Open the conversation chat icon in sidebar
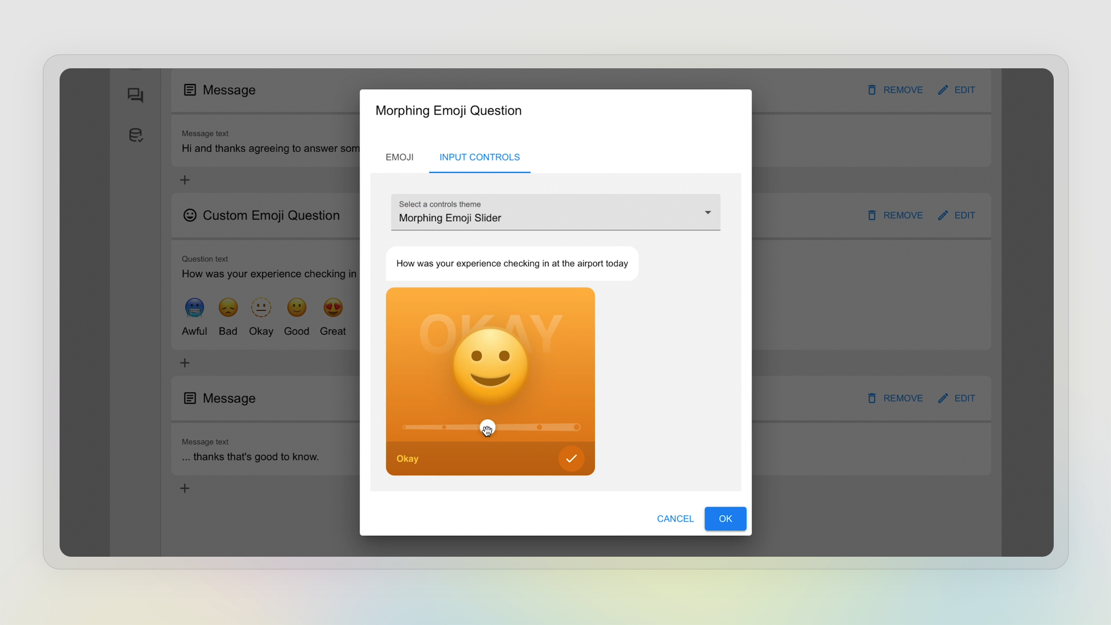The height and width of the screenshot is (625, 1111). pos(135,95)
